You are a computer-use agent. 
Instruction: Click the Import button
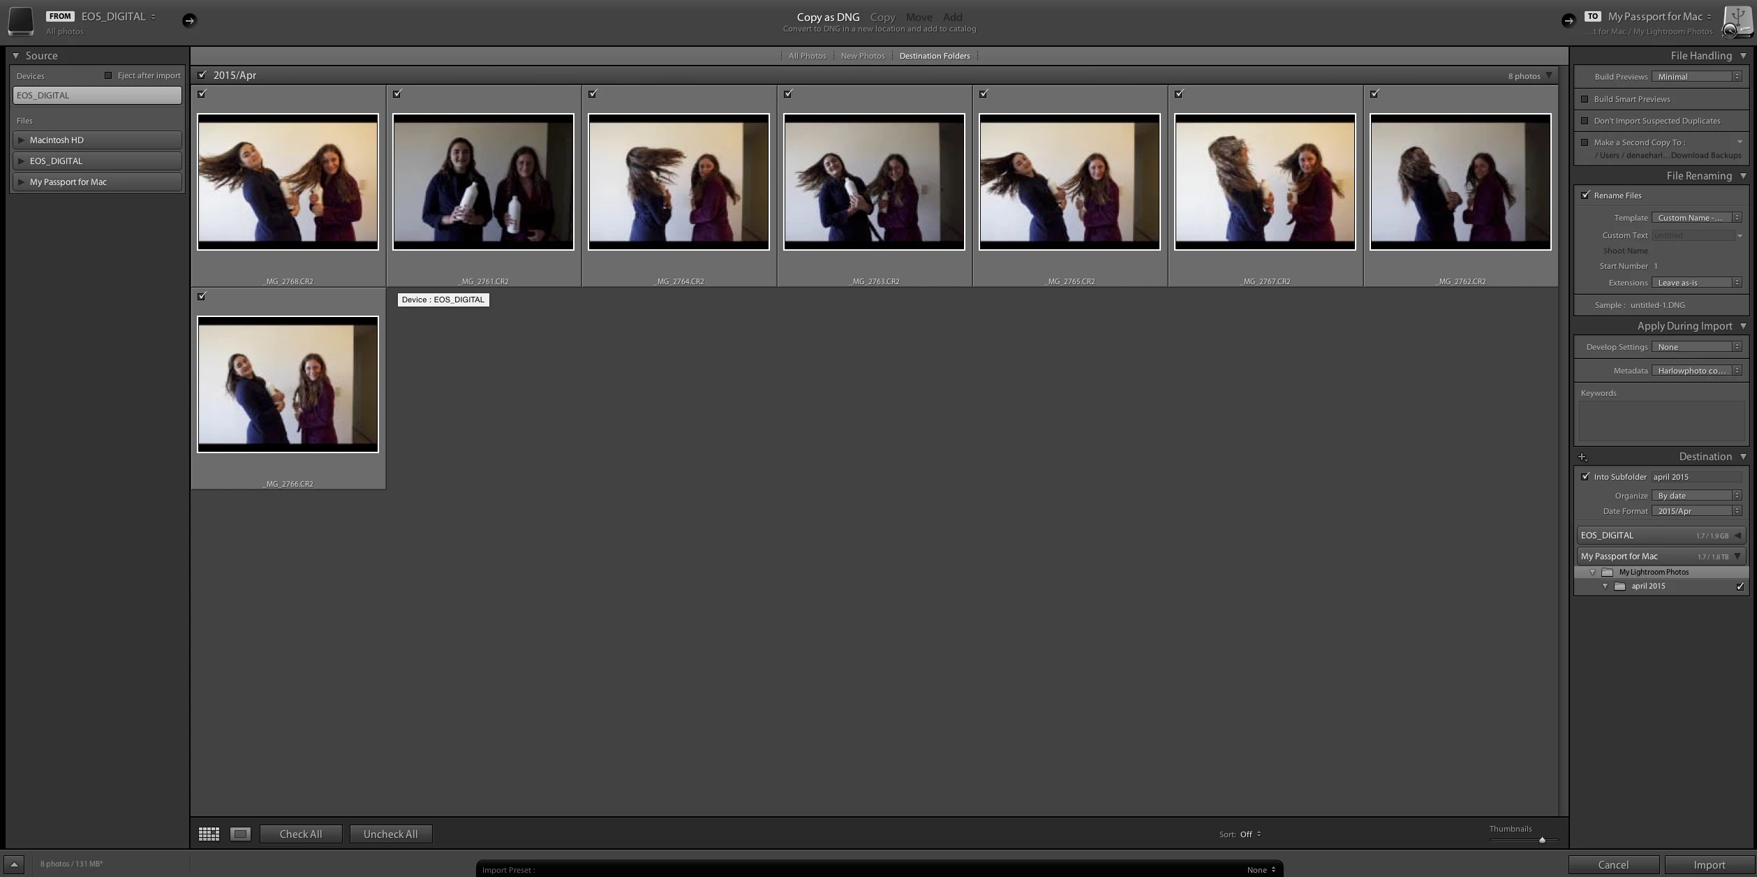pyautogui.click(x=1709, y=865)
